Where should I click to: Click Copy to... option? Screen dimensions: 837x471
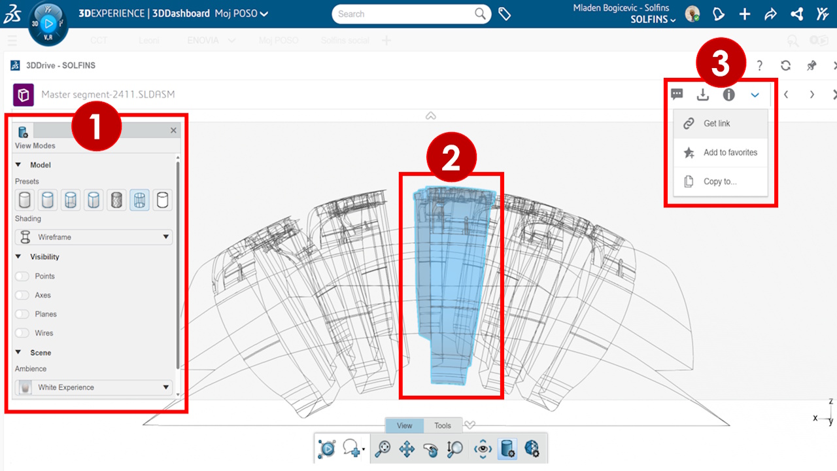pyautogui.click(x=720, y=182)
